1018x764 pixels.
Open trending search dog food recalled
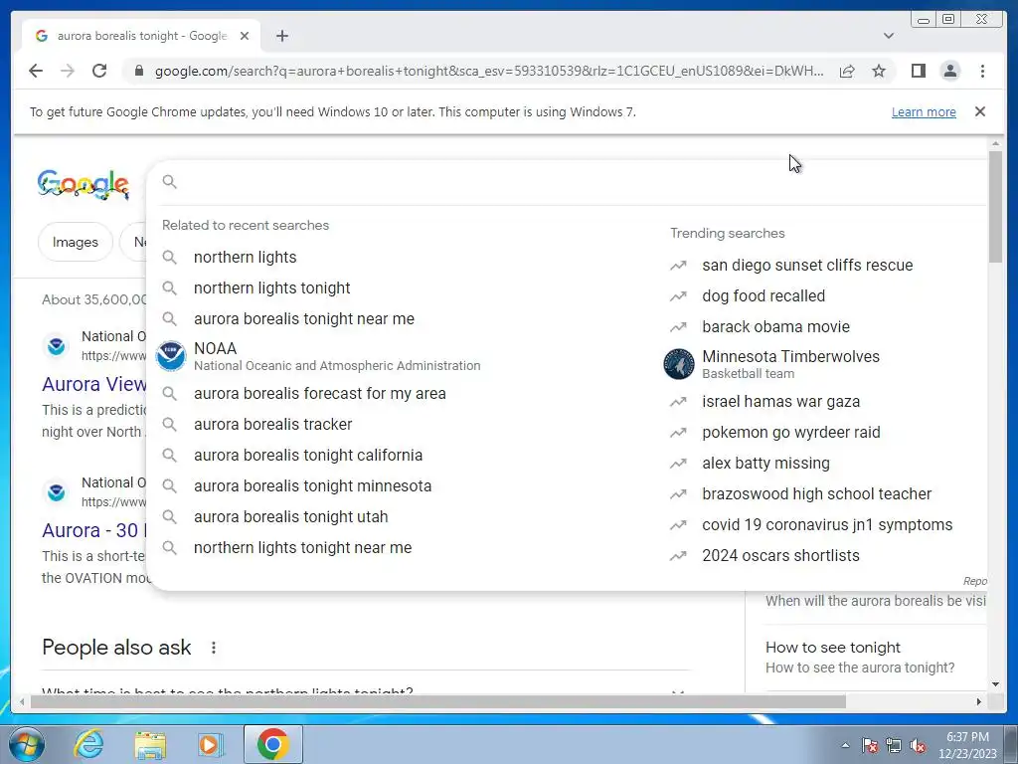(x=763, y=296)
